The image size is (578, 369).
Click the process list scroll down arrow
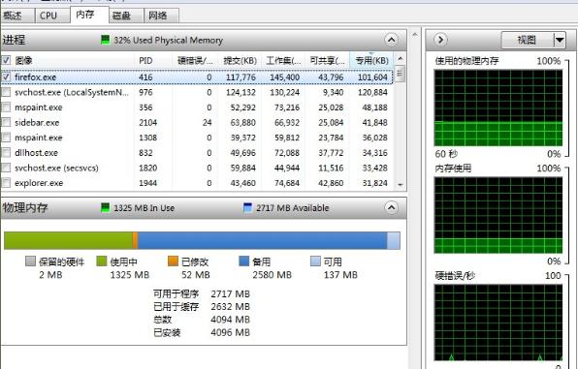(x=401, y=185)
